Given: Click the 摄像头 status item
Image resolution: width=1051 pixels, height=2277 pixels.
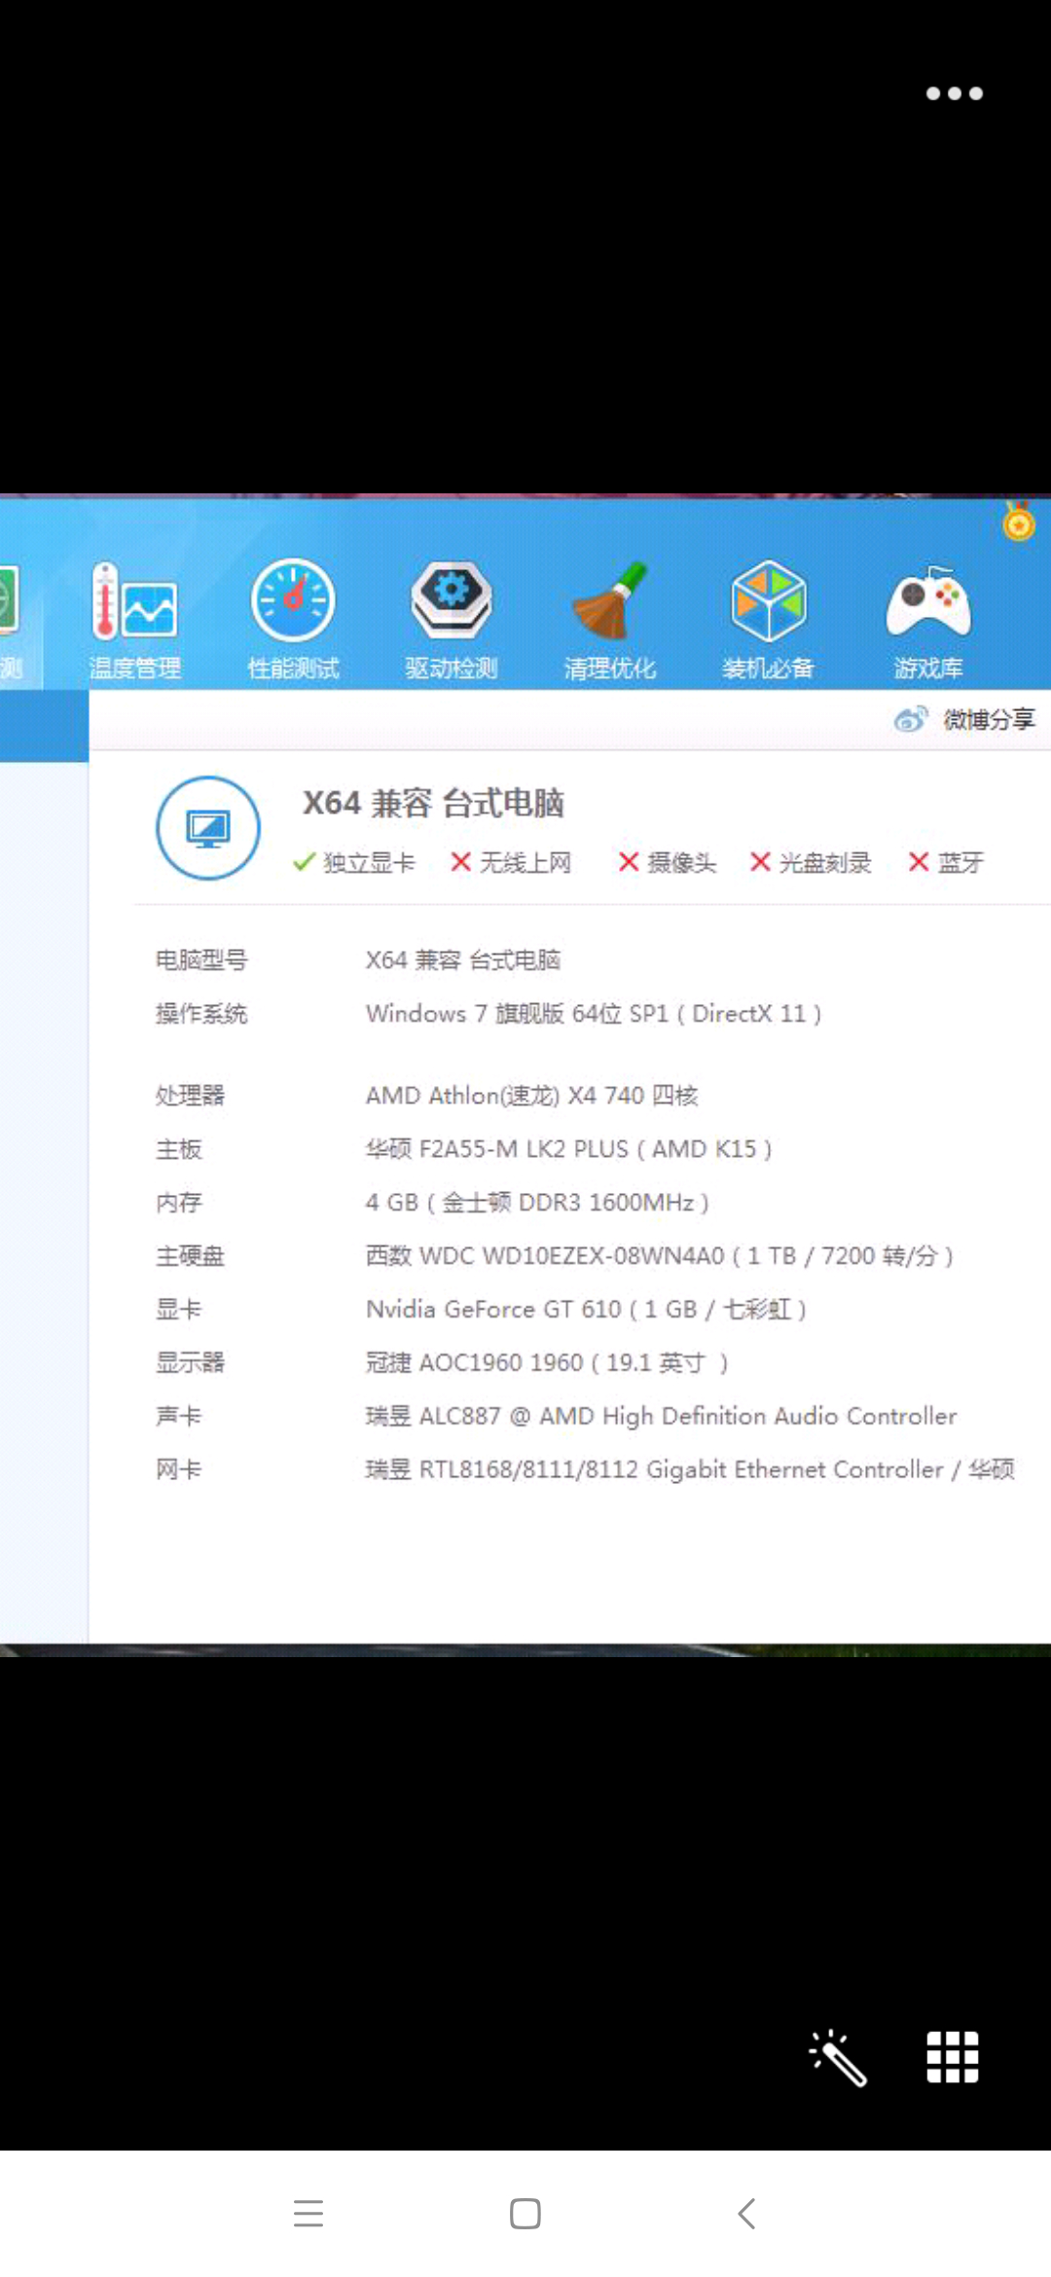Looking at the screenshot, I should pyautogui.click(x=668, y=862).
